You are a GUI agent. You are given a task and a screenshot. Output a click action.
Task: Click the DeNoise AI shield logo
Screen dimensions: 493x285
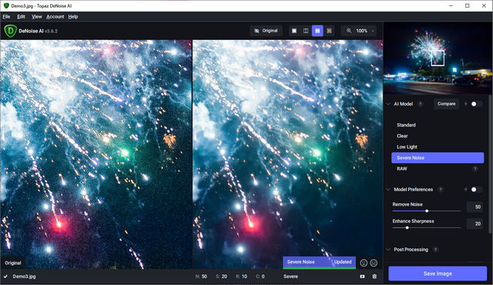click(x=10, y=31)
